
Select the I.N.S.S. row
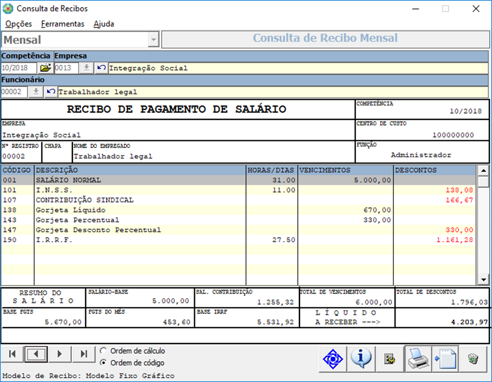click(x=239, y=190)
